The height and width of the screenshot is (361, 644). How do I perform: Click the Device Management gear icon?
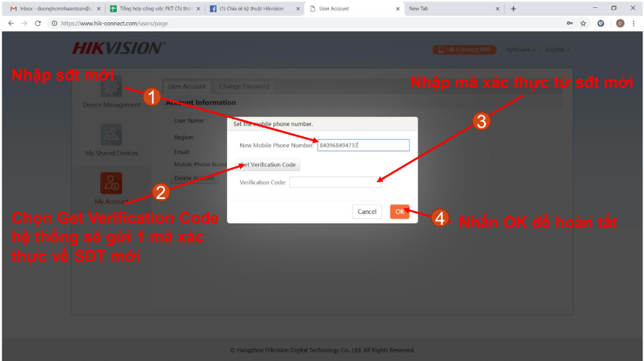pos(111,87)
